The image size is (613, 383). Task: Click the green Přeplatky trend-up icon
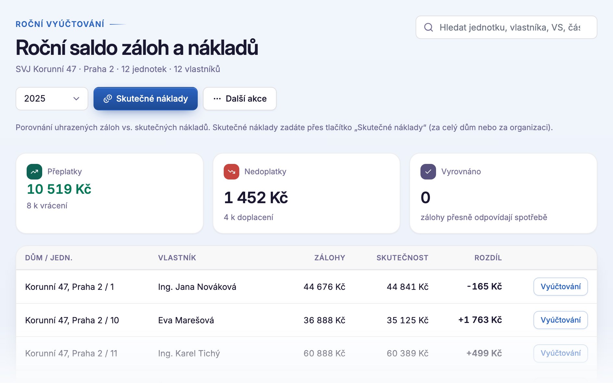click(34, 172)
